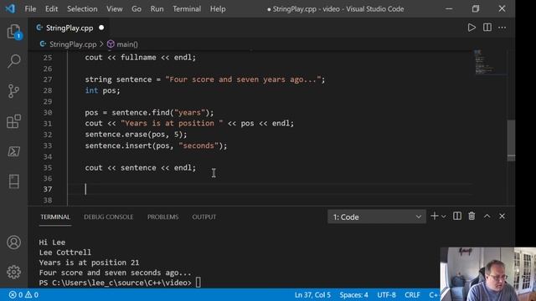Open the Run menu
Screen dimensions: 536x301
(x=157, y=9)
